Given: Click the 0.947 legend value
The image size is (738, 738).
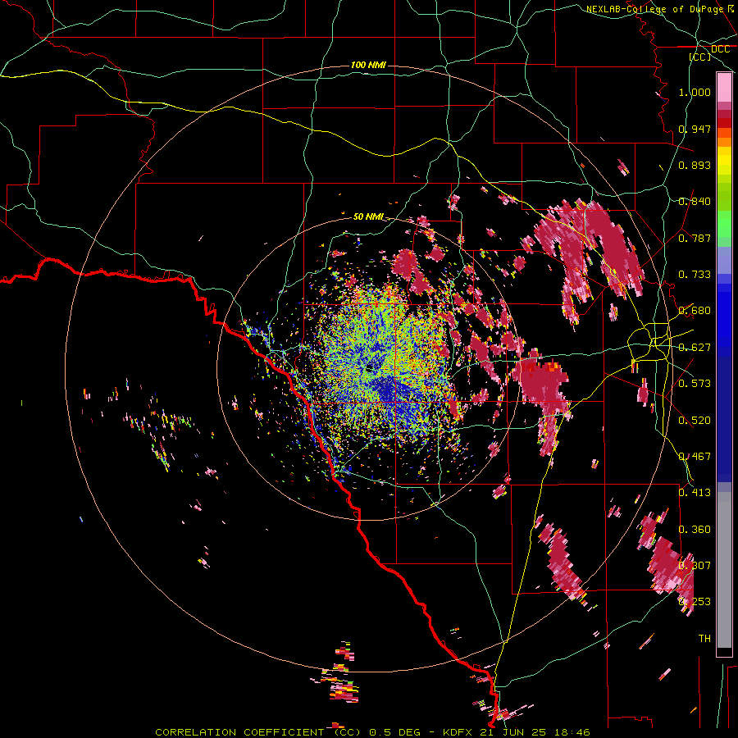Looking at the screenshot, I should point(695,129).
